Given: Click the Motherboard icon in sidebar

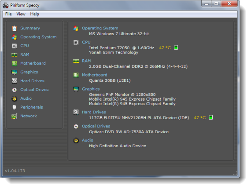Looking at the screenshot, I should point(15,63).
